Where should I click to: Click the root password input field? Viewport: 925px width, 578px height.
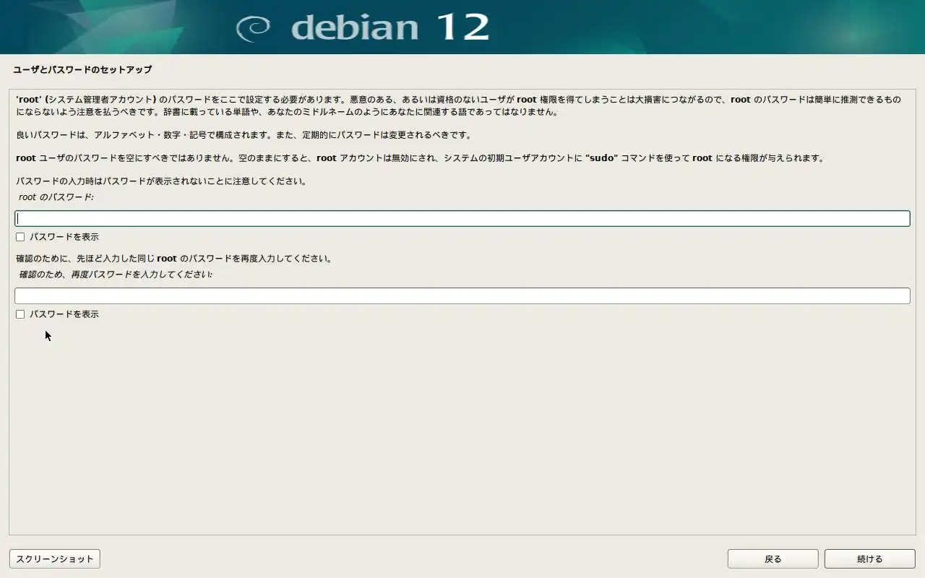[x=462, y=218]
